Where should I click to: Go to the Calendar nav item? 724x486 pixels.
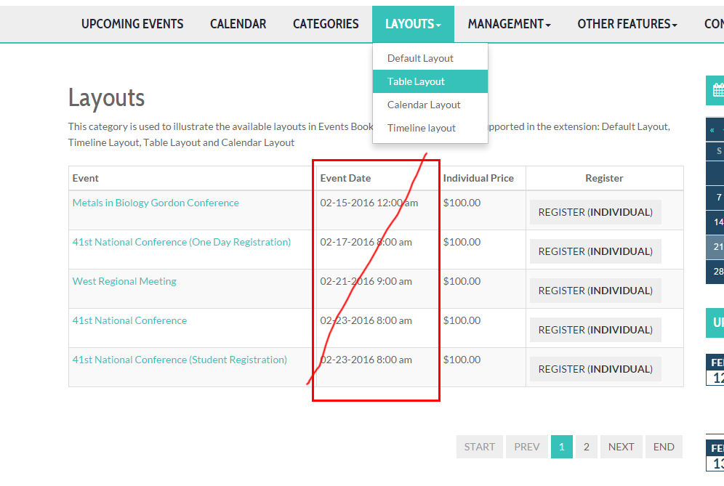tap(238, 24)
